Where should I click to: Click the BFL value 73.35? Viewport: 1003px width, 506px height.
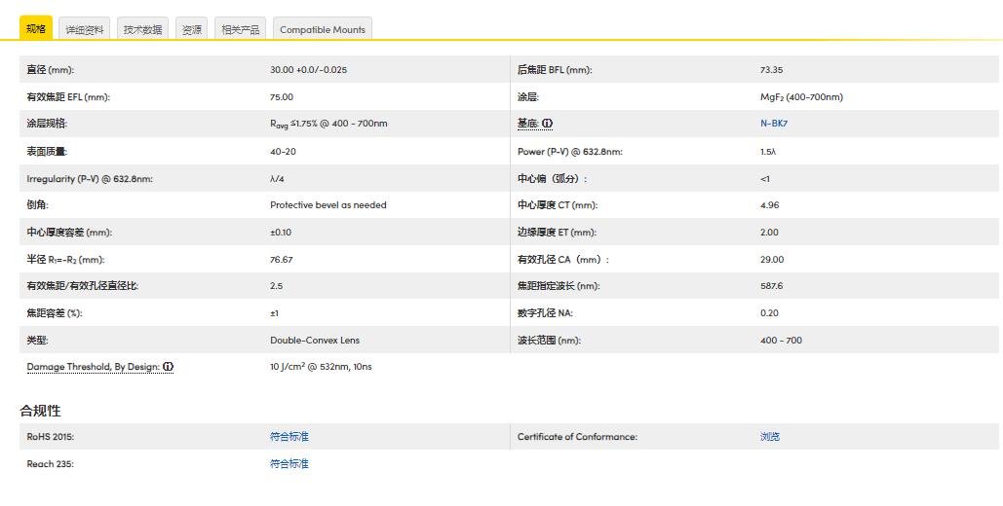point(771,70)
